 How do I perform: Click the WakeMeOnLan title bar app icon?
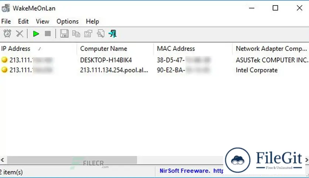point(6,8)
